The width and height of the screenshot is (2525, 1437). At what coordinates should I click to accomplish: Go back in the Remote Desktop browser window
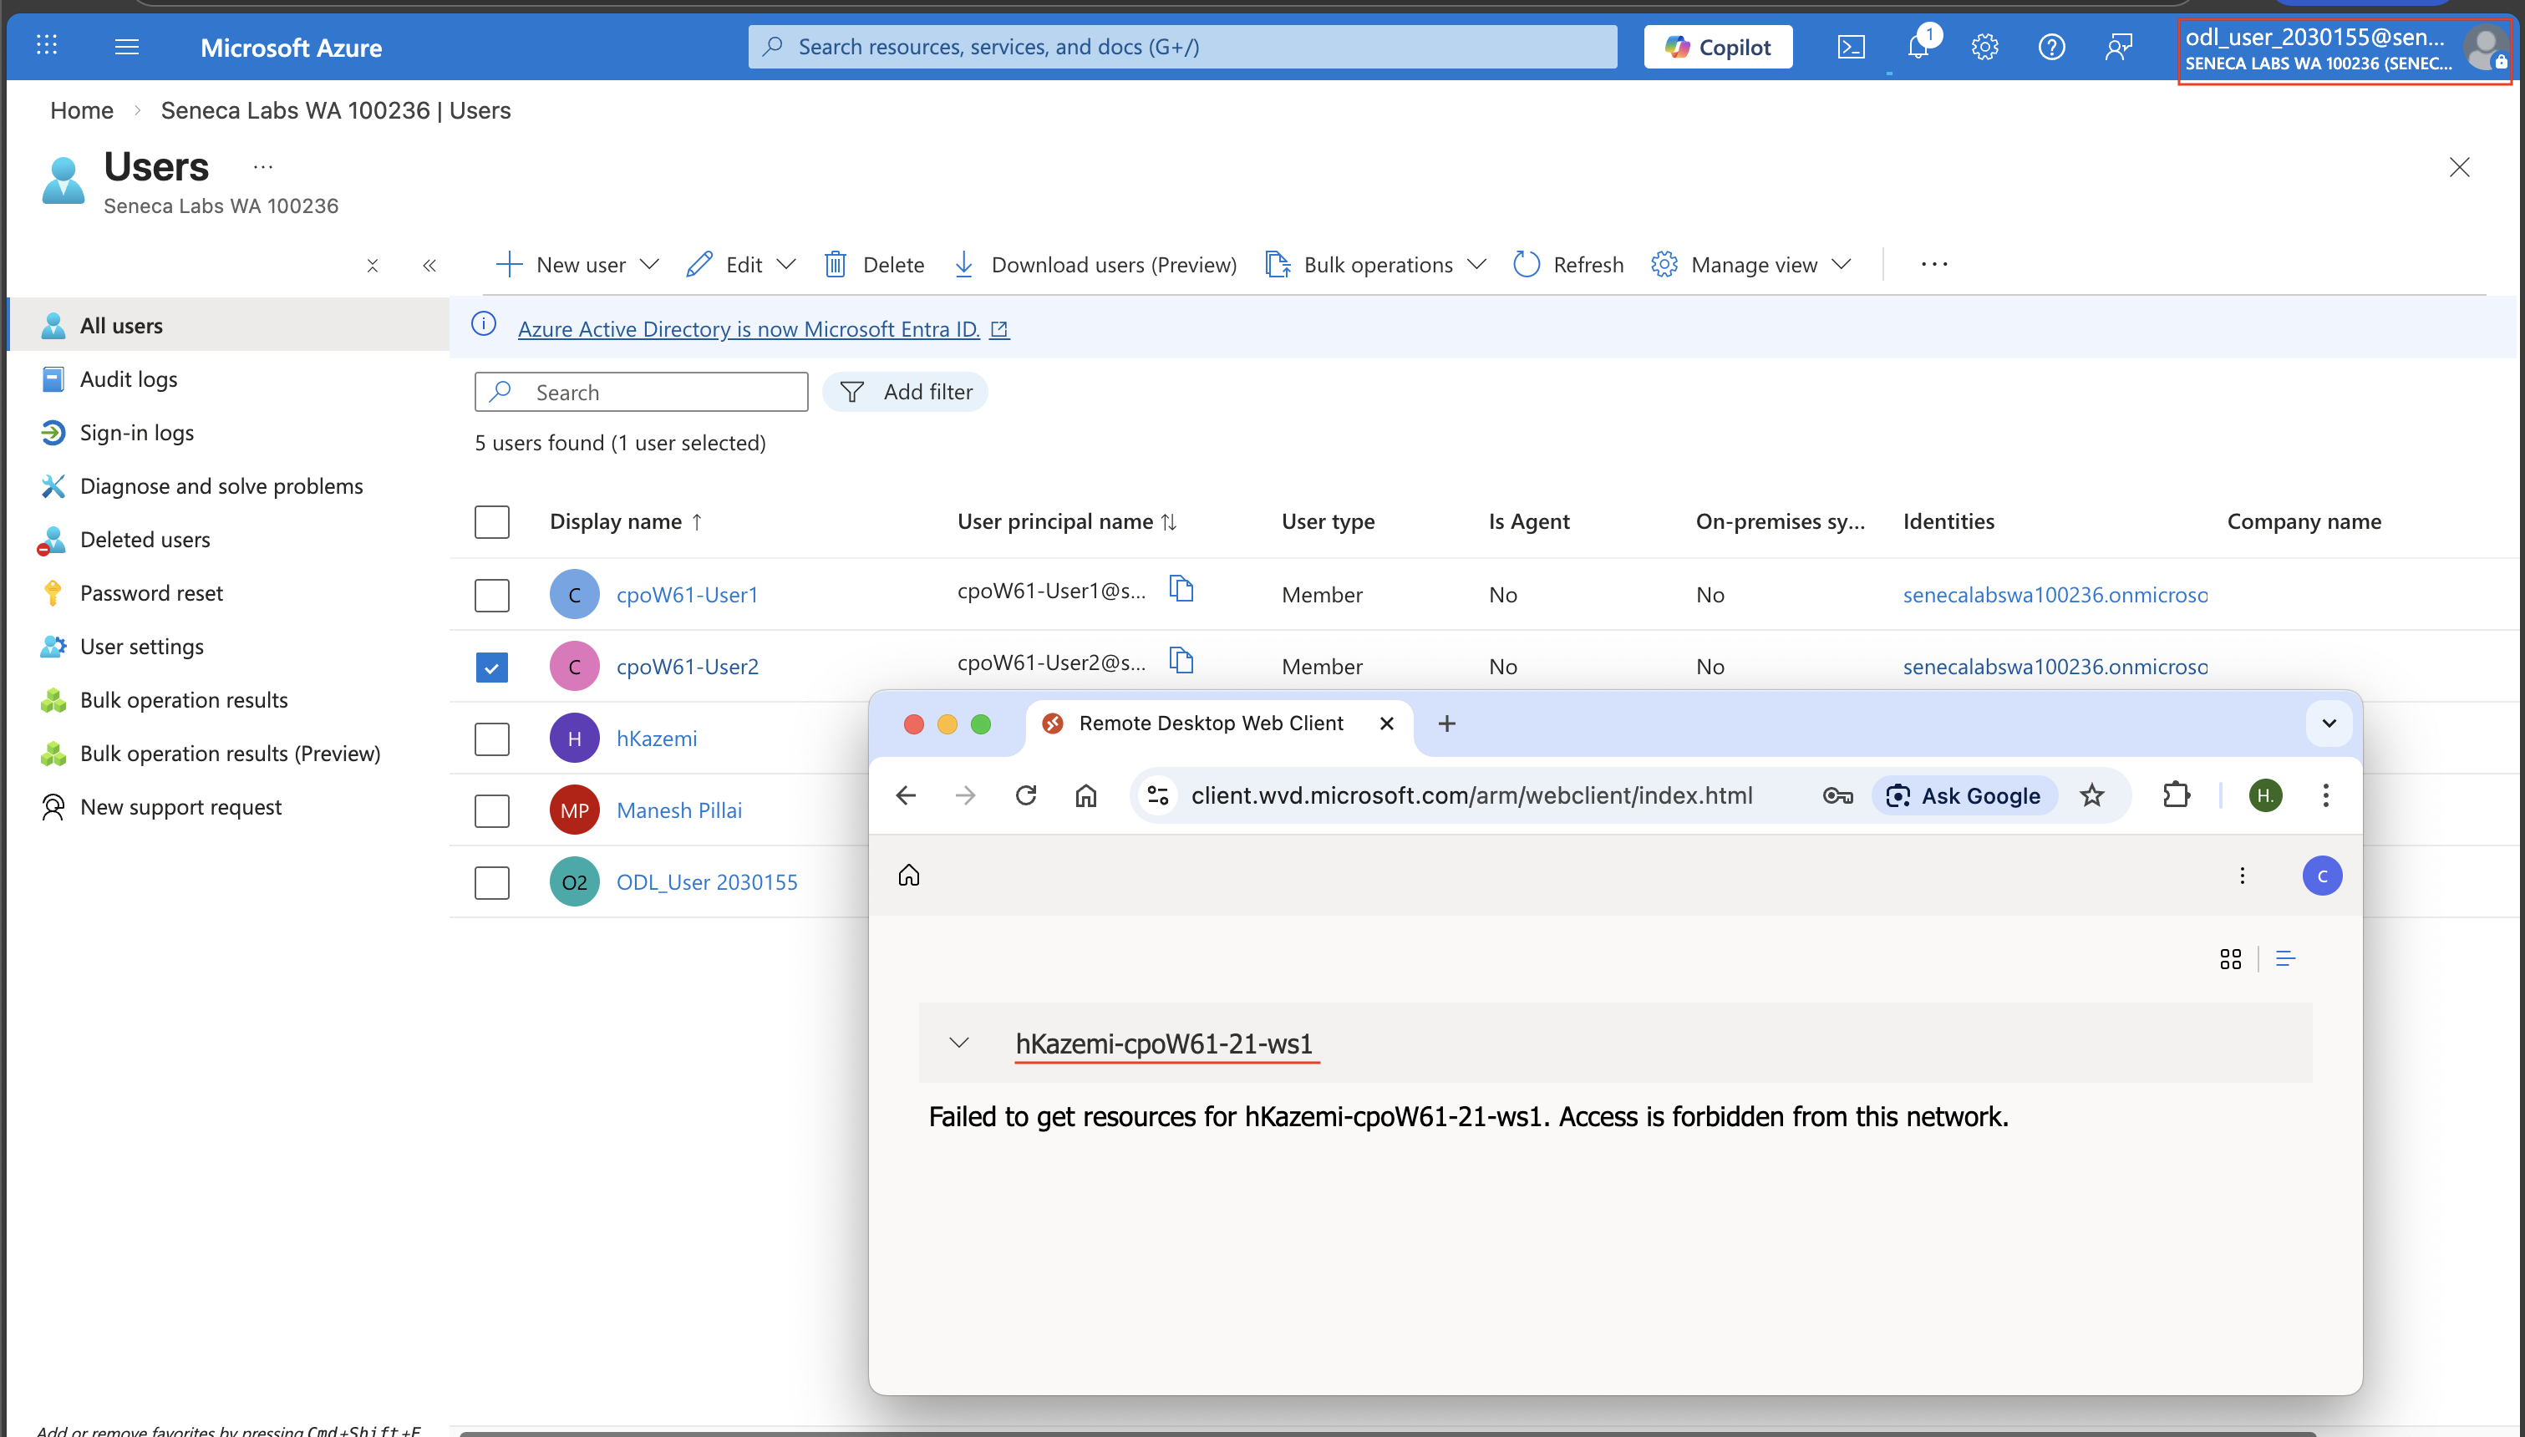[906, 795]
